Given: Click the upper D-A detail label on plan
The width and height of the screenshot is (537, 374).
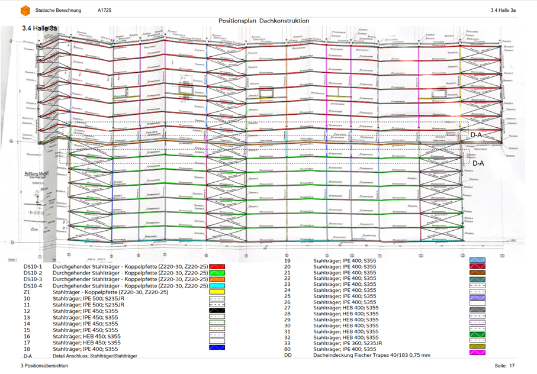Looking at the screenshot, I should (x=476, y=135).
